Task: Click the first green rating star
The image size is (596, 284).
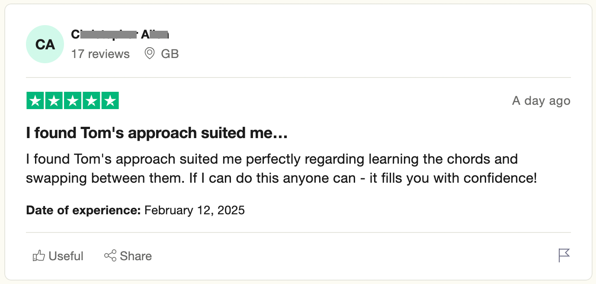Action: pyautogui.click(x=35, y=101)
